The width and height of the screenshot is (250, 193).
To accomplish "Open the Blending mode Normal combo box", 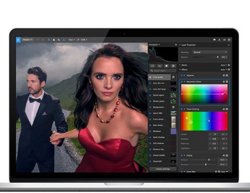I will point(210,52).
